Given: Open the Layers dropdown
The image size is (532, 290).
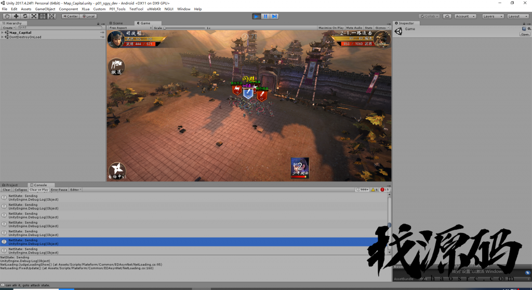Looking at the screenshot, I should pyautogui.click(x=493, y=16).
